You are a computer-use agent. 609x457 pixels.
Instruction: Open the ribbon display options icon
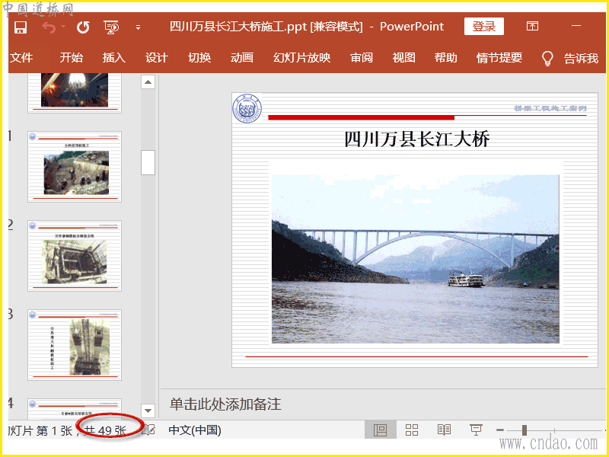pos(532,26)
